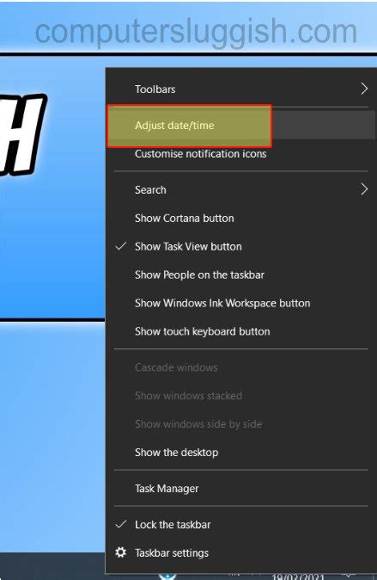The height and width of the screenshot is (580, 377).
Task: Enable Show touch keyboard button
Action: [x=203, y=331]
